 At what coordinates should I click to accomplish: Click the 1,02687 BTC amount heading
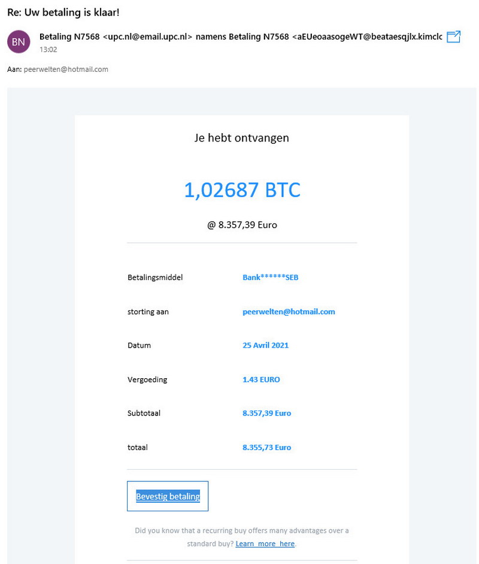pyautogui.click(x=242, y=190)
